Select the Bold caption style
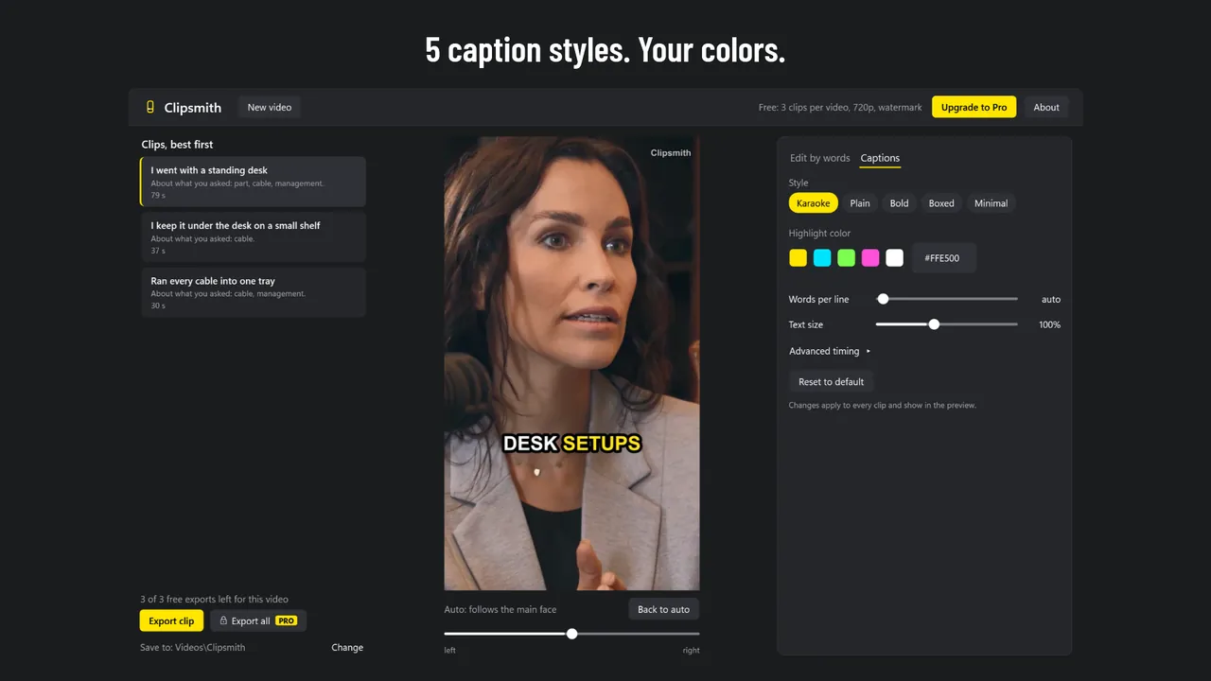This screenshot has height=681, width=1211. pyautogui.click(x=899, y=203)
